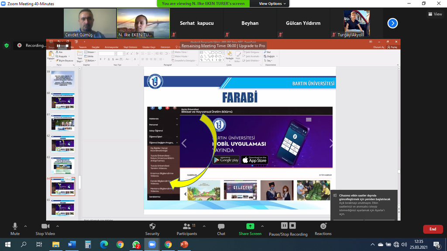End the Zoom meeting

(433, 229)
